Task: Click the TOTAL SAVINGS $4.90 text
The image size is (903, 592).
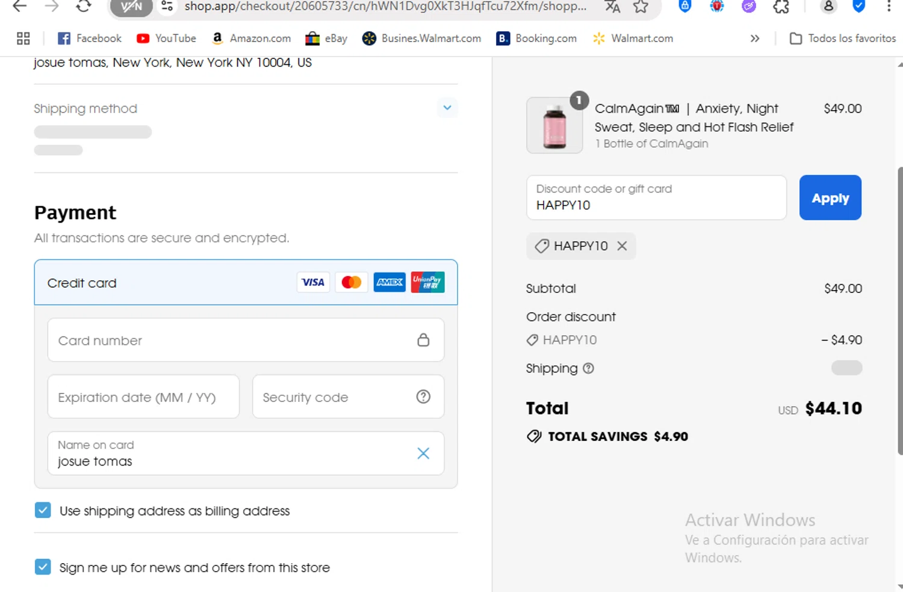Action: tap(618, 436)
